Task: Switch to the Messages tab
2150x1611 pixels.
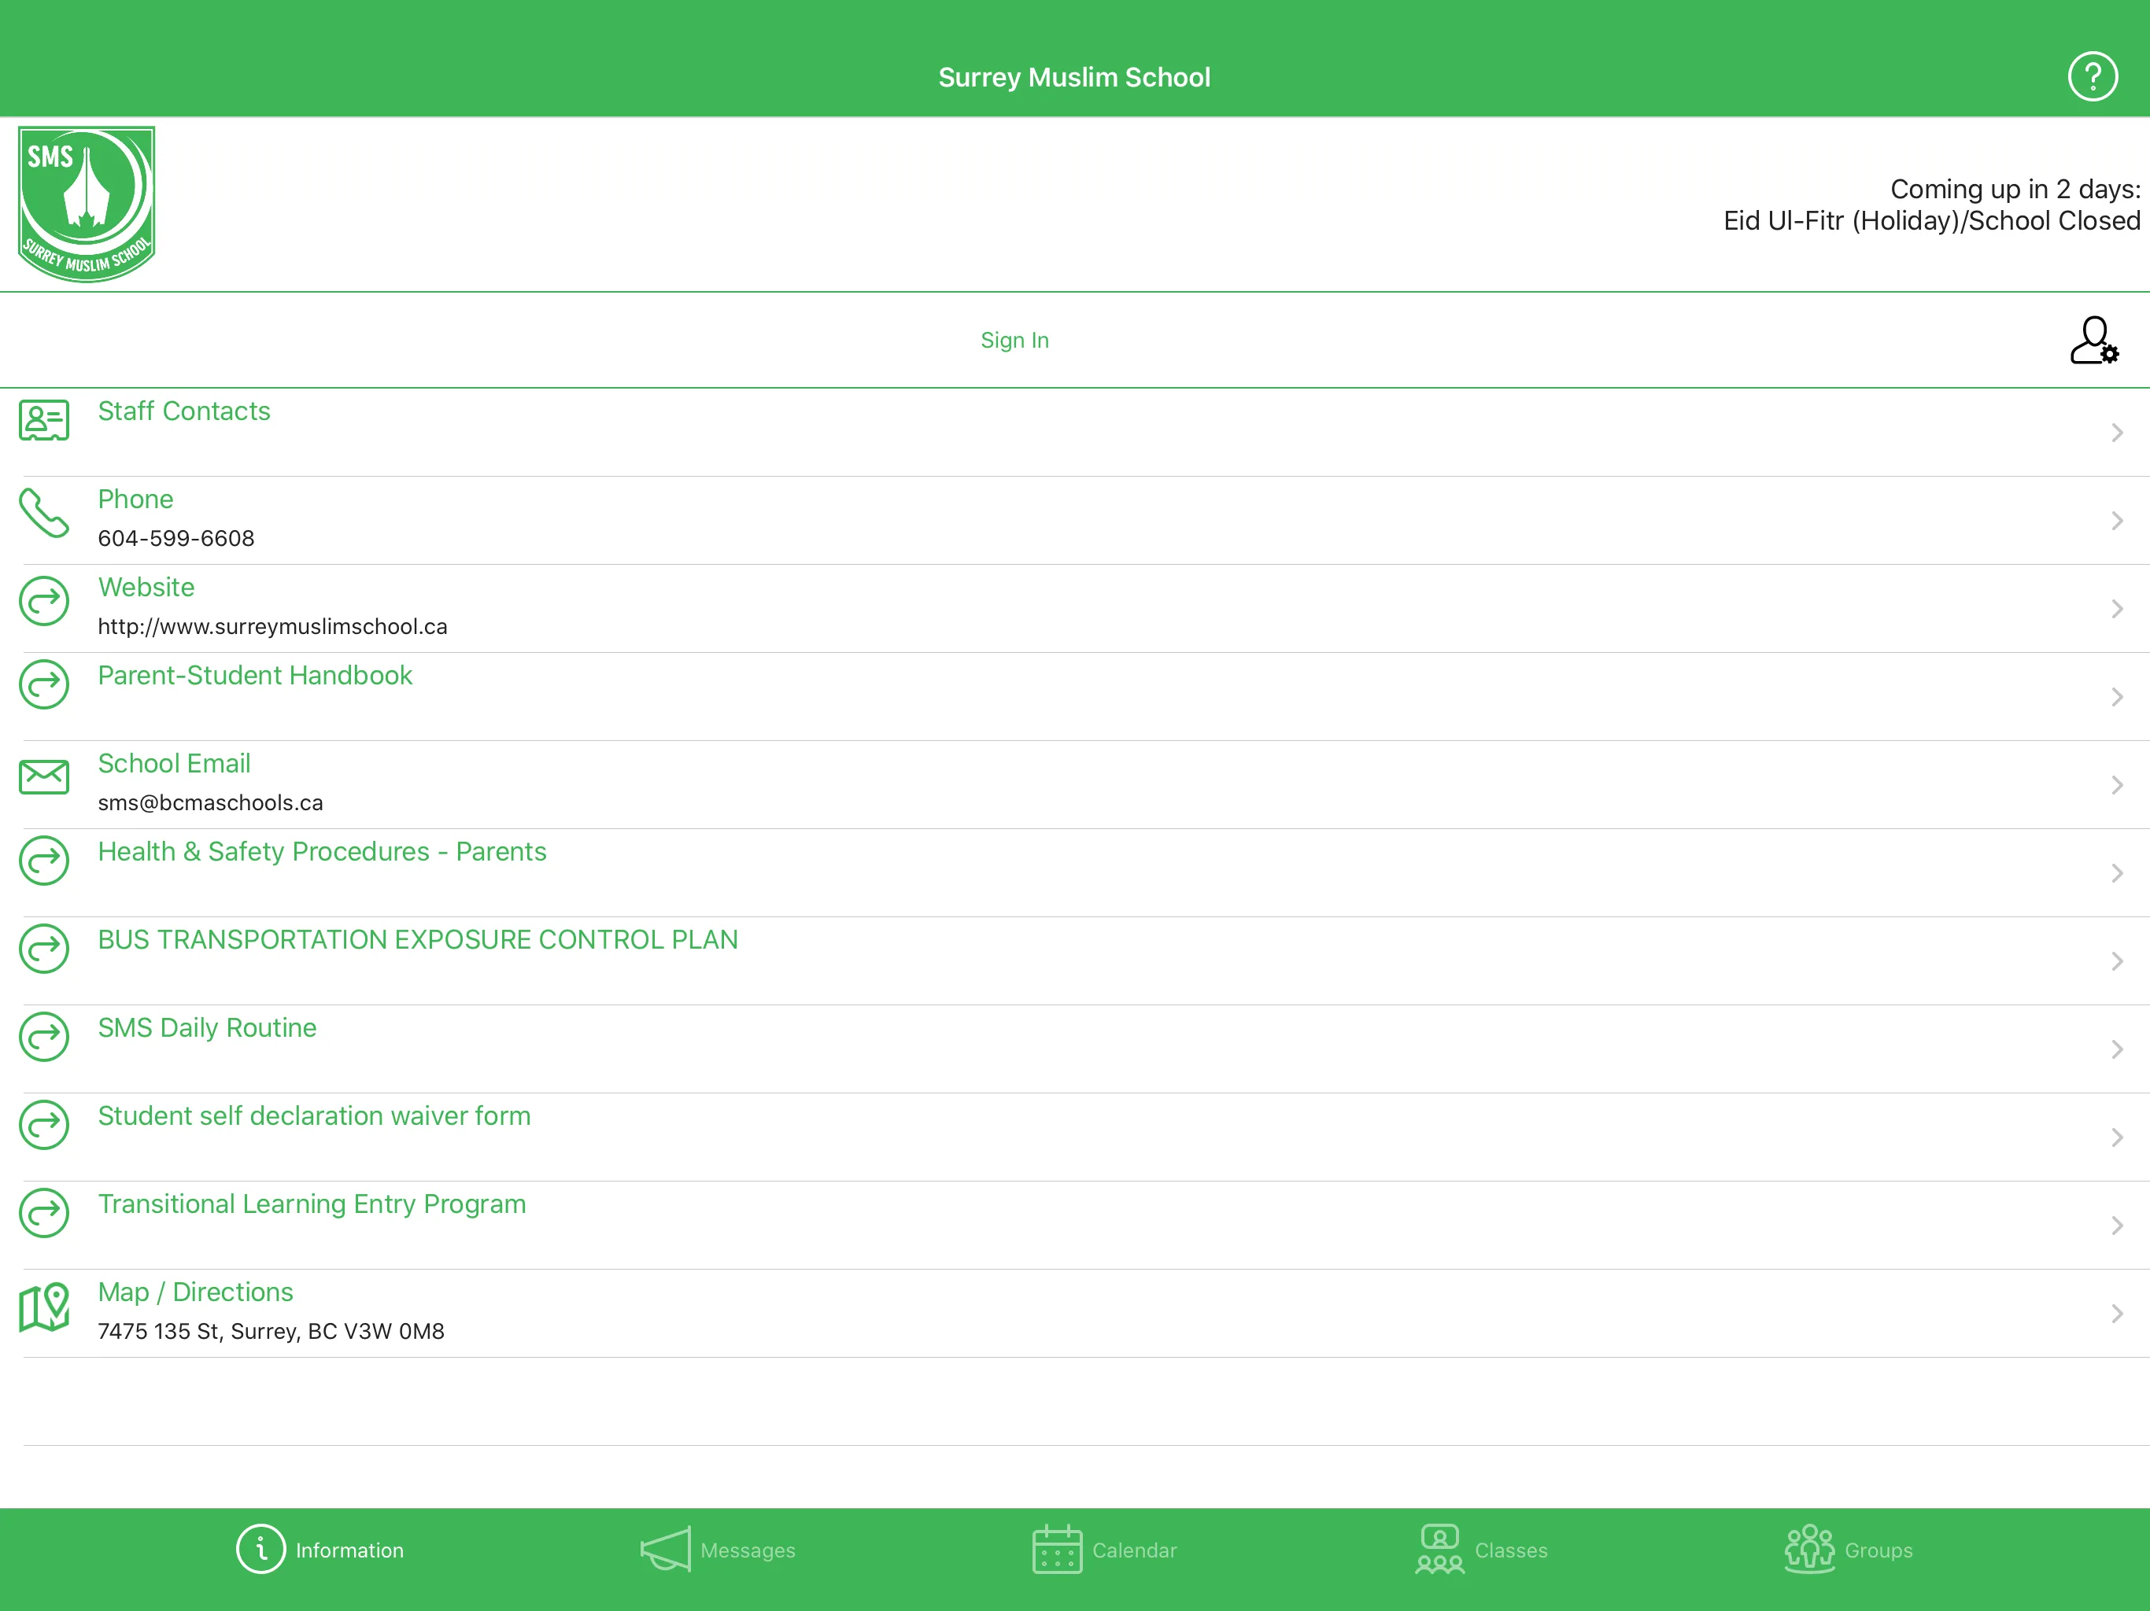Action: click(717, 1550)
